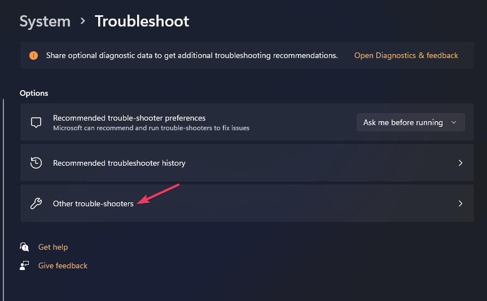Click the Recommended trouble-shooter preferences title
Image resolution: width=487 pixels, height=301 pixels.
(x=129, y=118)
